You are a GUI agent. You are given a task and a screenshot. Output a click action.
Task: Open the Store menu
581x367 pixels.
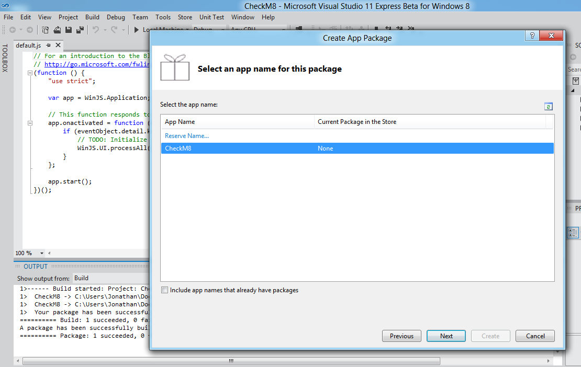(185, 17)
